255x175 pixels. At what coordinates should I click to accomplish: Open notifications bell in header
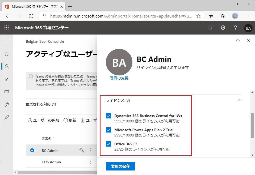pyautogui.click(x=210, y=28)
